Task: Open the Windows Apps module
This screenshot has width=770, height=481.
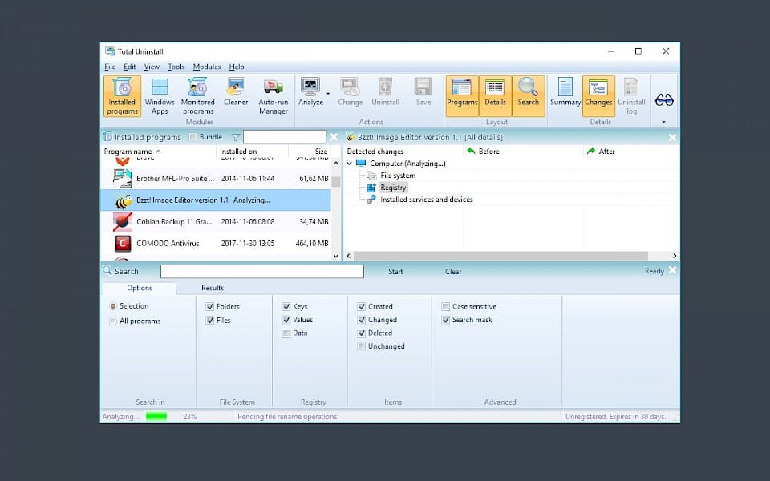Action: [160, 96]
